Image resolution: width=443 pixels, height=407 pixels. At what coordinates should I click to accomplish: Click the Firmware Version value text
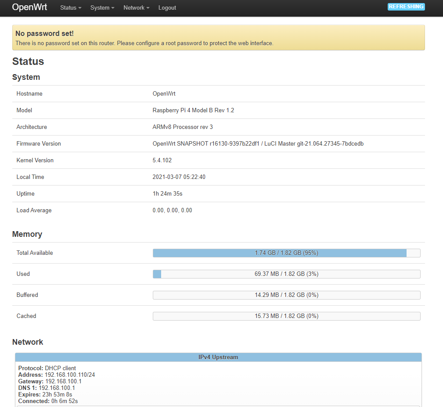coord(258,144)
